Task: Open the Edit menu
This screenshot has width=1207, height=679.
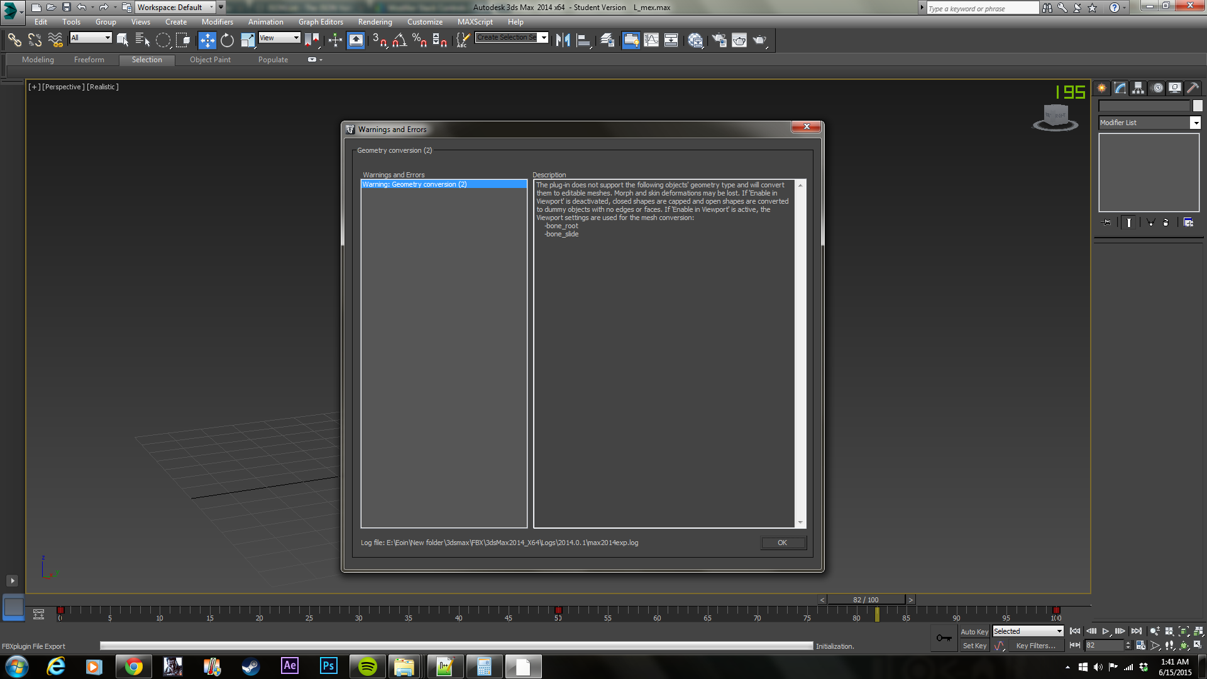Action: [x=41, y=22]
